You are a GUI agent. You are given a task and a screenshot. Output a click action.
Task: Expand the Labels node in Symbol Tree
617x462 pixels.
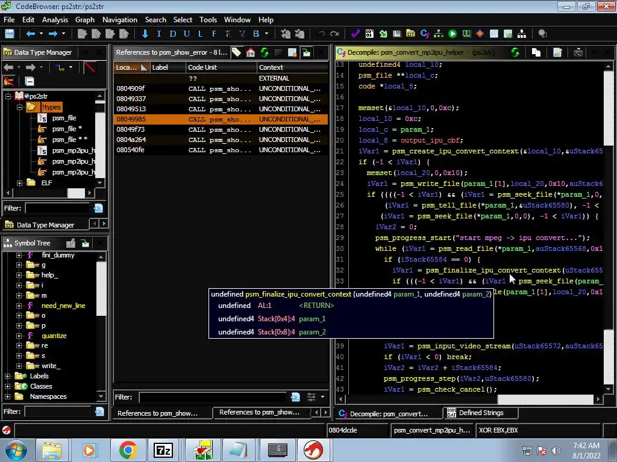click(x=8, y=376)
